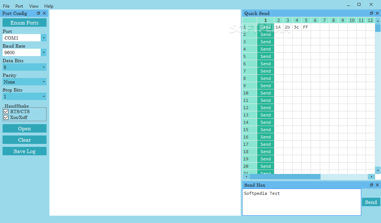Click Send in Quick Send row 10

pos(266,93)
